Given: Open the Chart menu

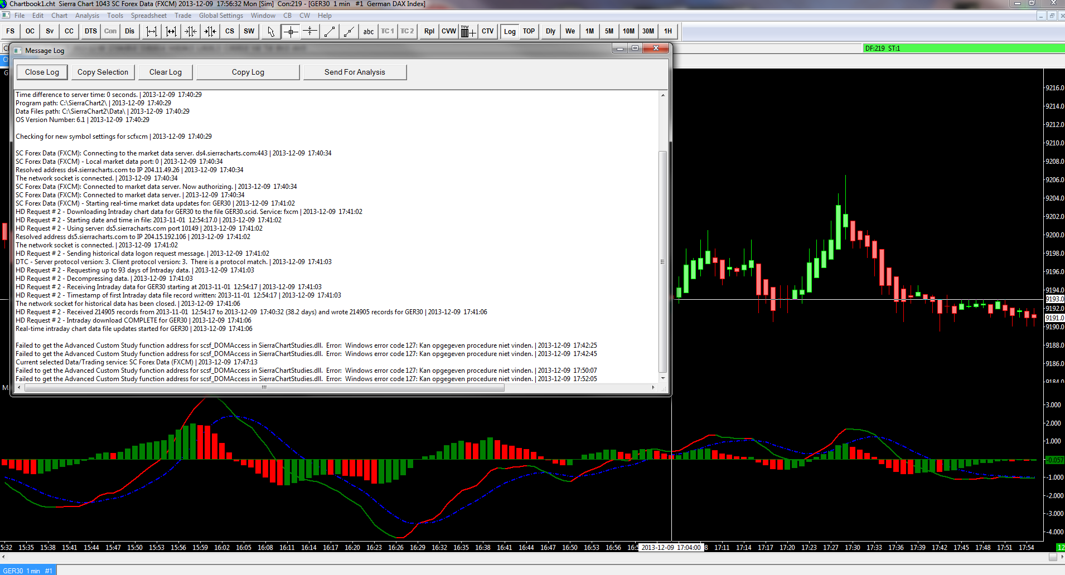Looking at the screenshot, I should tap(60, 16).
